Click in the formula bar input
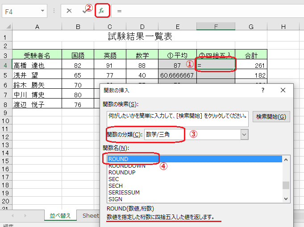 click(x=208, y=11)
